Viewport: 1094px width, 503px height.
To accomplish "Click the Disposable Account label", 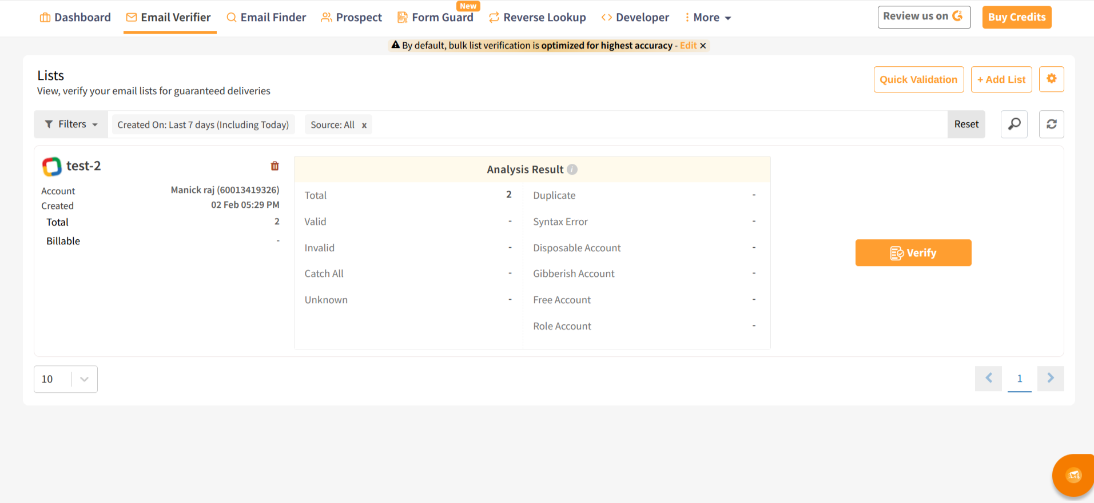I will pyautogui.click(x=577, y=248).
